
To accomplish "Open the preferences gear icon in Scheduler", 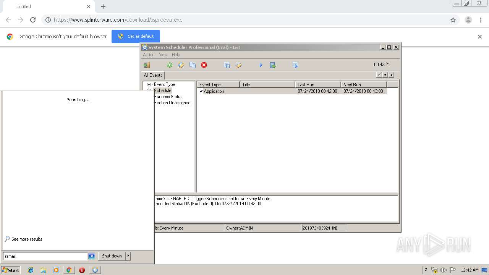I will tap(238, 65).
